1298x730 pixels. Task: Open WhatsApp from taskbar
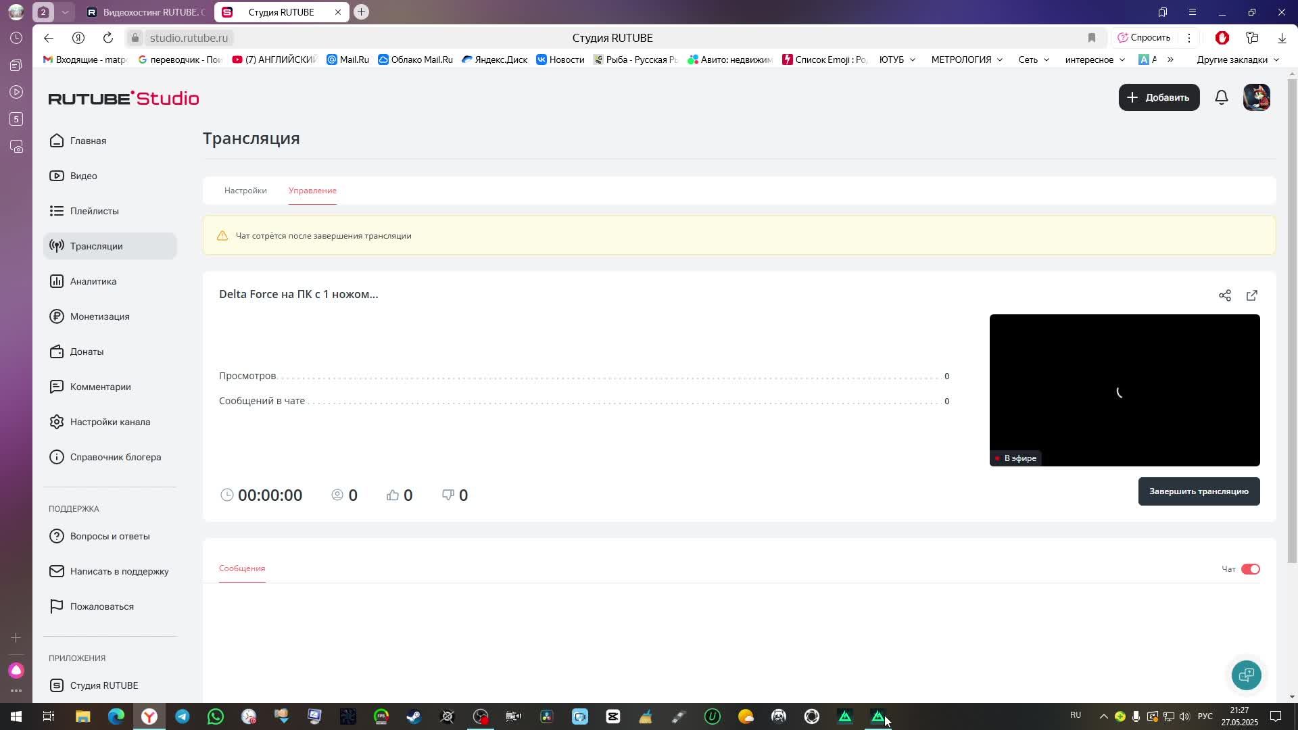coord(216,716)
